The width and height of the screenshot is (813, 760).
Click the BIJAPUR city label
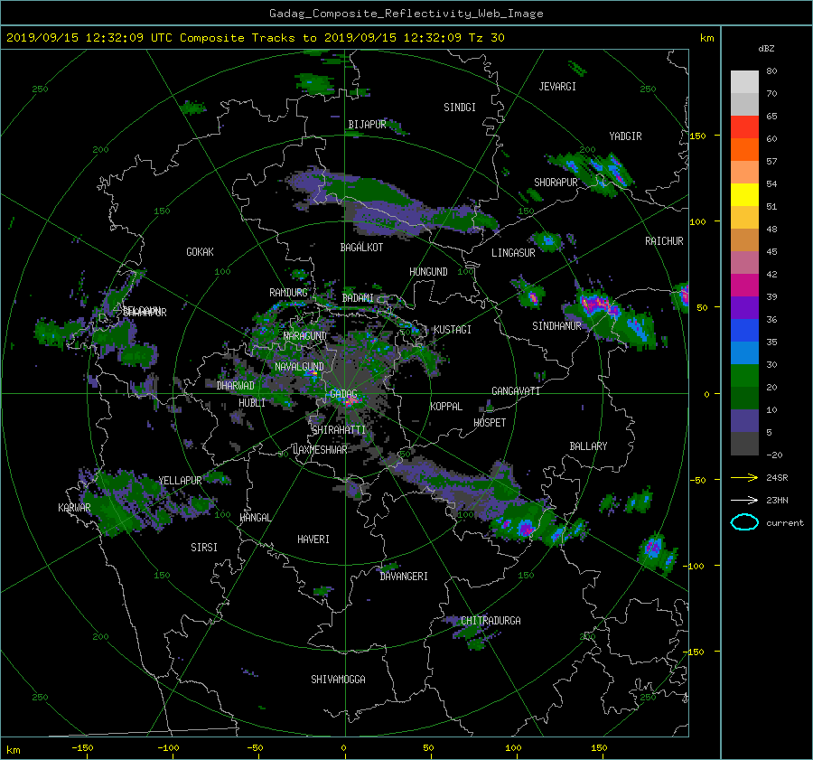[367, 125]
